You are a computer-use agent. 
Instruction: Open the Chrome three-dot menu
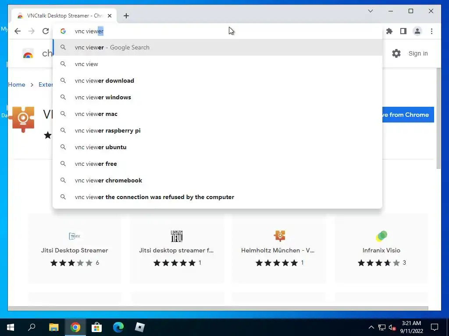[431, 31]
